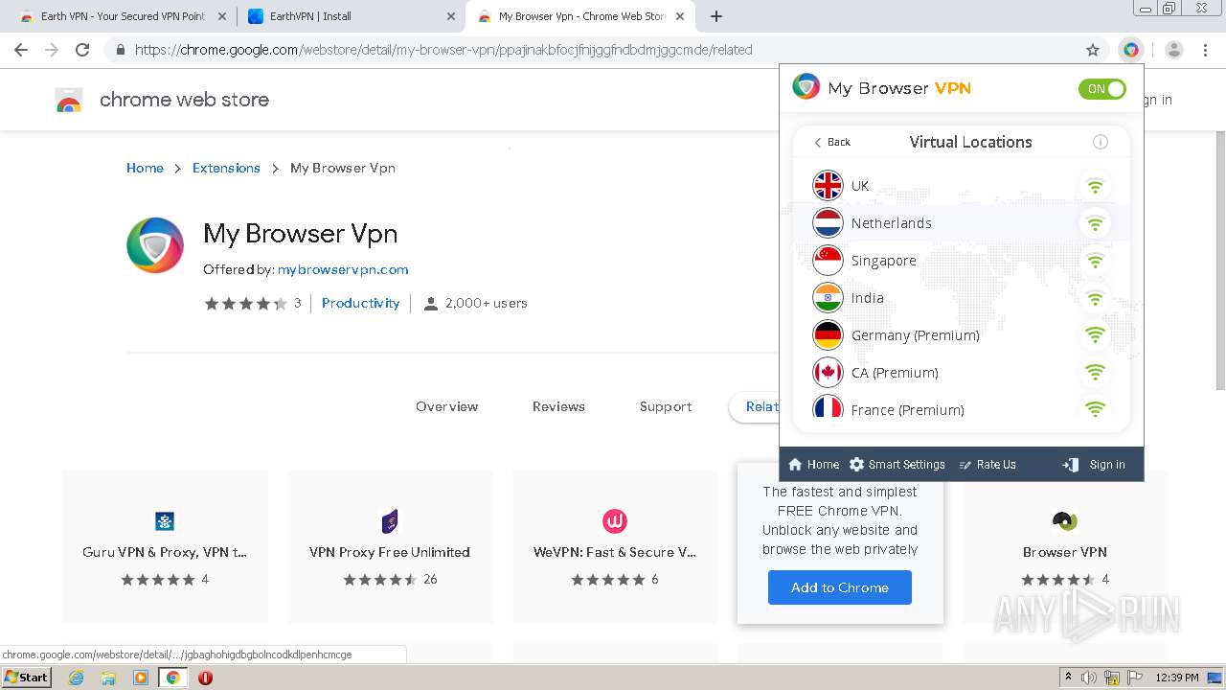1226x690 pixels.
Task: Select the UK flag icon
Action: point(828,186)
